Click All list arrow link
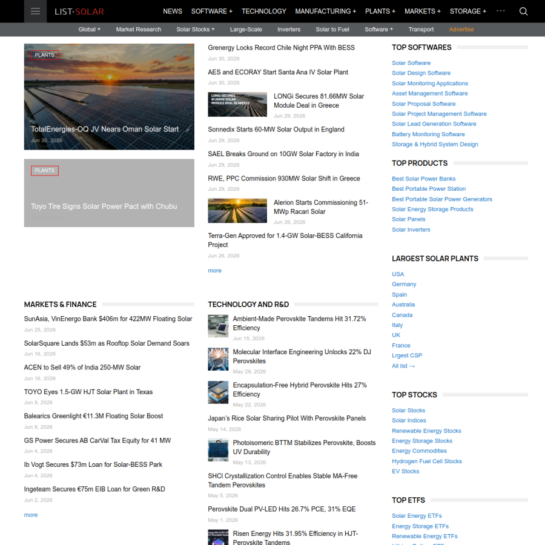 (403, 366)
